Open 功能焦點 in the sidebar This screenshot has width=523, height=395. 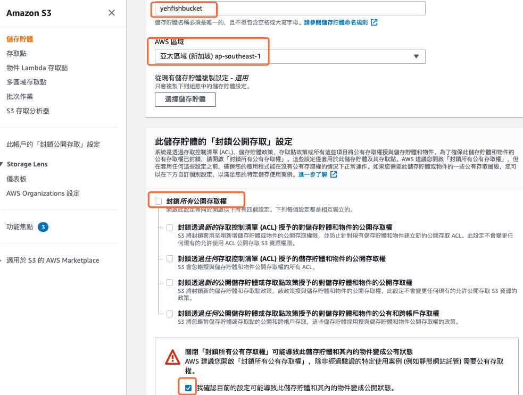click(x=20, y=227)
